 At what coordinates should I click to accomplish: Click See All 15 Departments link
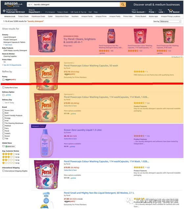click(13, 65)
